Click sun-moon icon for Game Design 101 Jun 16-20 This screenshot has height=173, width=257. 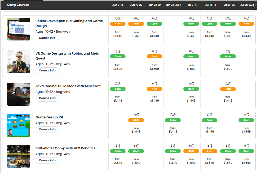136,115
